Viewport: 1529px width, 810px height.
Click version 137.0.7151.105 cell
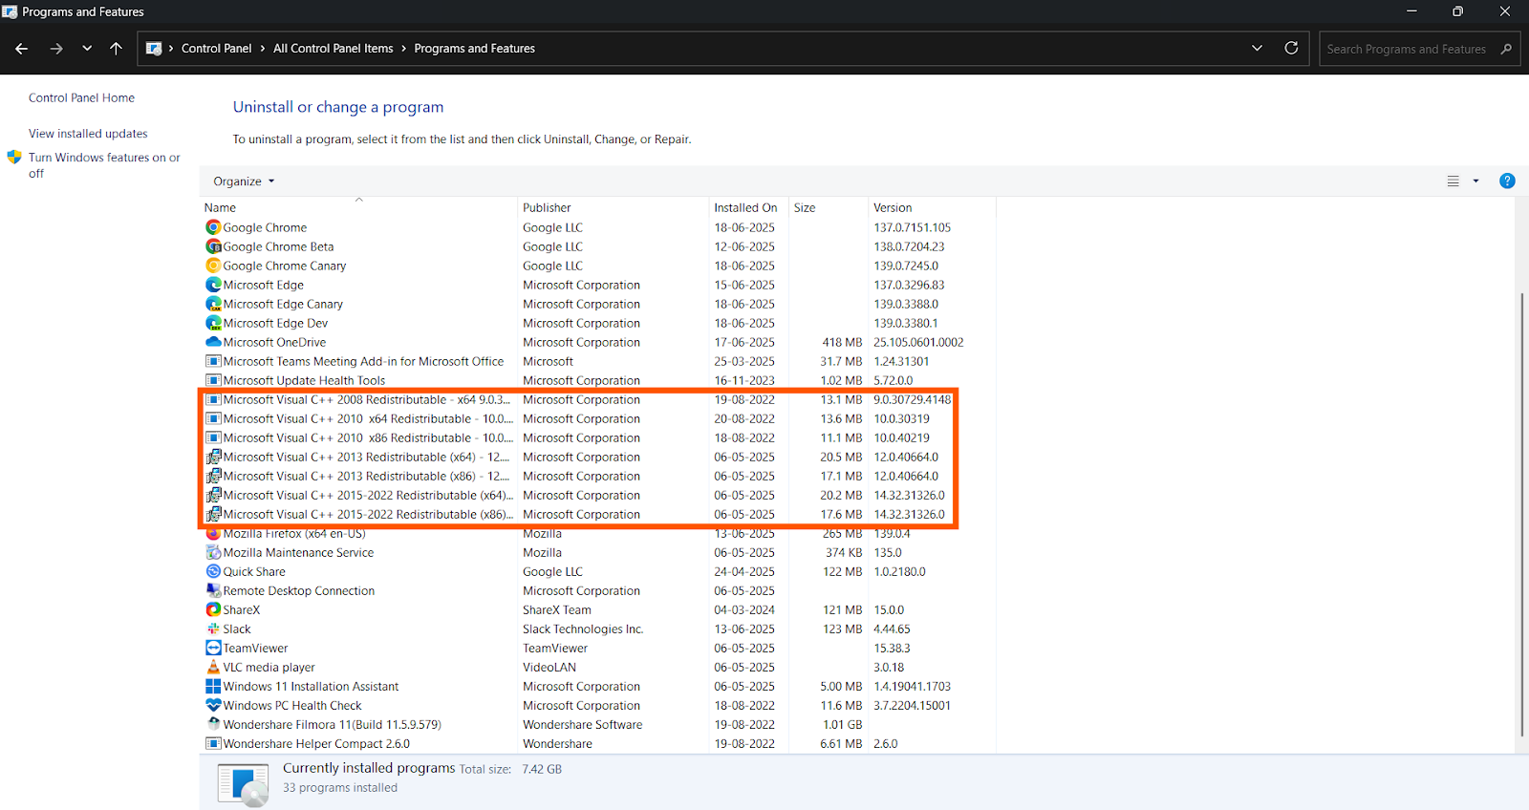pos(913,227)
